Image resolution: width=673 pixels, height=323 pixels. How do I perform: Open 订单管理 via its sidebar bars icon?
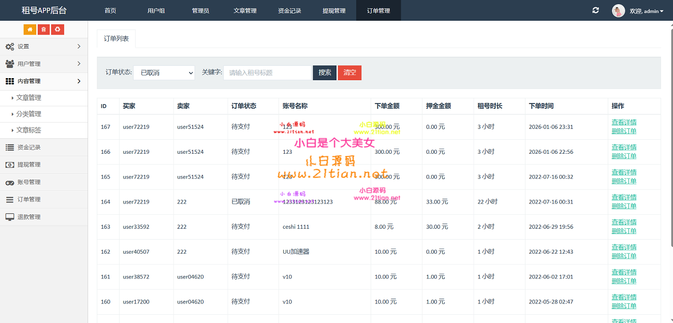[x=10, y=199]
